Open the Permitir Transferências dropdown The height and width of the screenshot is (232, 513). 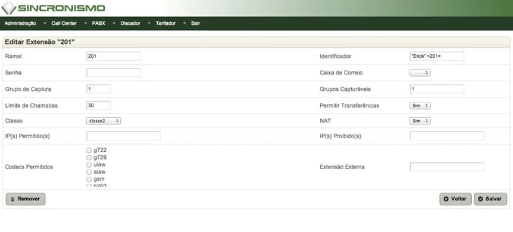pos(420,105)
